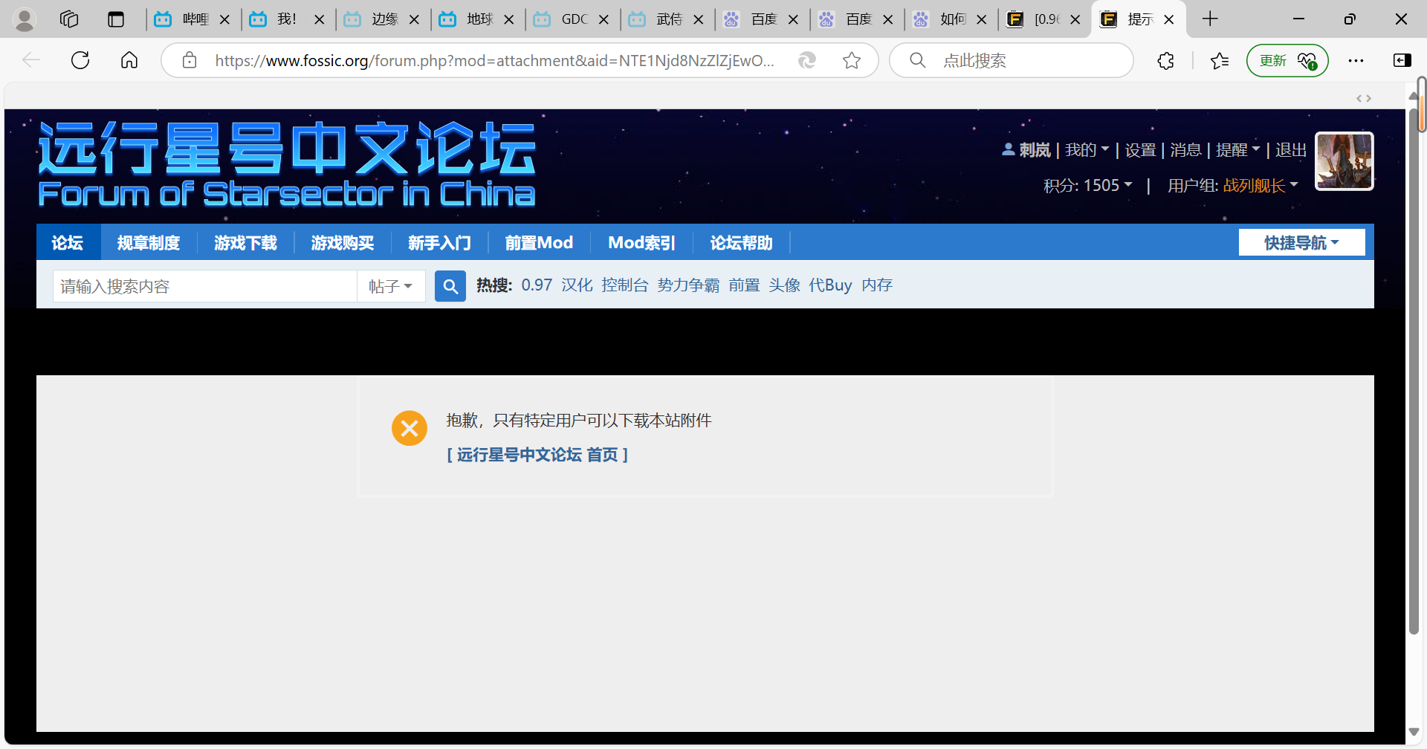Click the code brackets icon above the page
The image size is (1427, 749).
point(1364,97)
